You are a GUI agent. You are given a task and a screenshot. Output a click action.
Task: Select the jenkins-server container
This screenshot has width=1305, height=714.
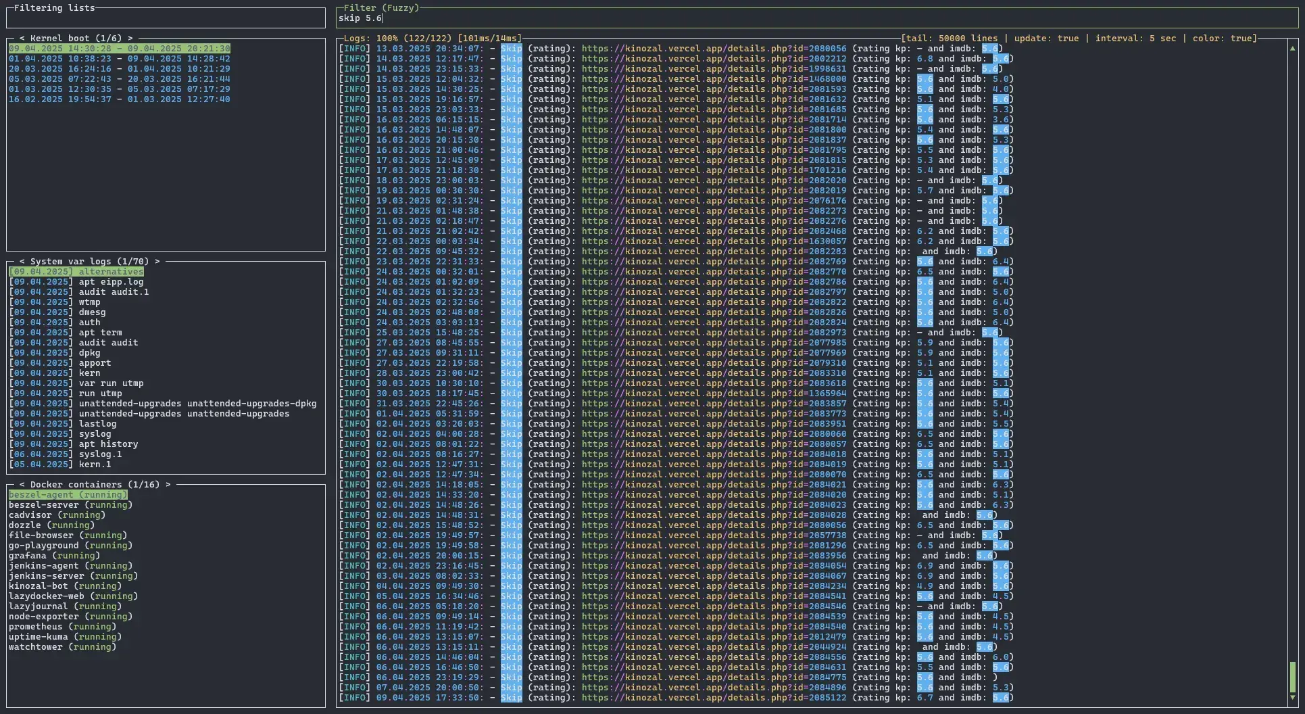[74, 576]
